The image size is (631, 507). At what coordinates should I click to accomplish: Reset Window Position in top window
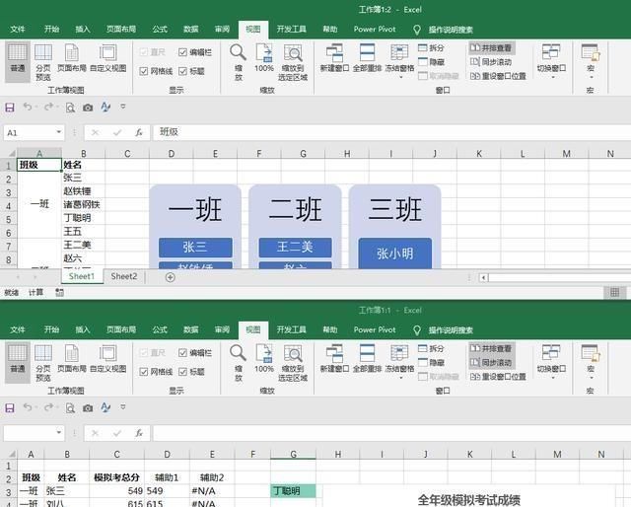(x=498, y=76)
